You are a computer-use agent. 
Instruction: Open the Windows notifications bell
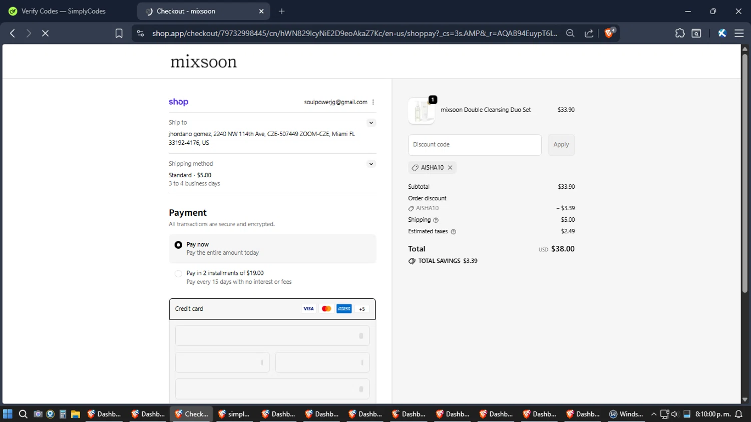coord(738,414)
